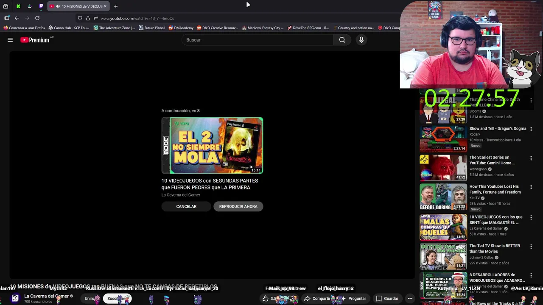This screenshot has width=543, height=305.
Task: Open more options for The Scariest Series video
Action: pyautogui.click(x=531, y=158)
